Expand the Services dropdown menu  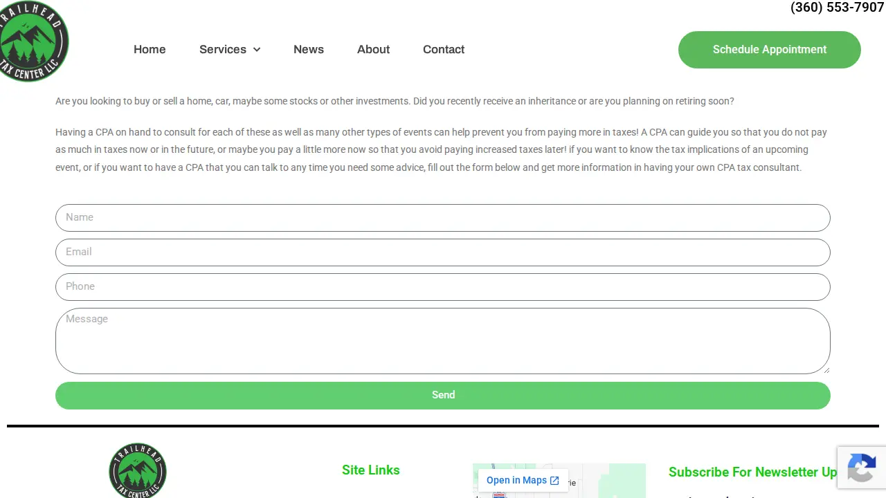230,49
